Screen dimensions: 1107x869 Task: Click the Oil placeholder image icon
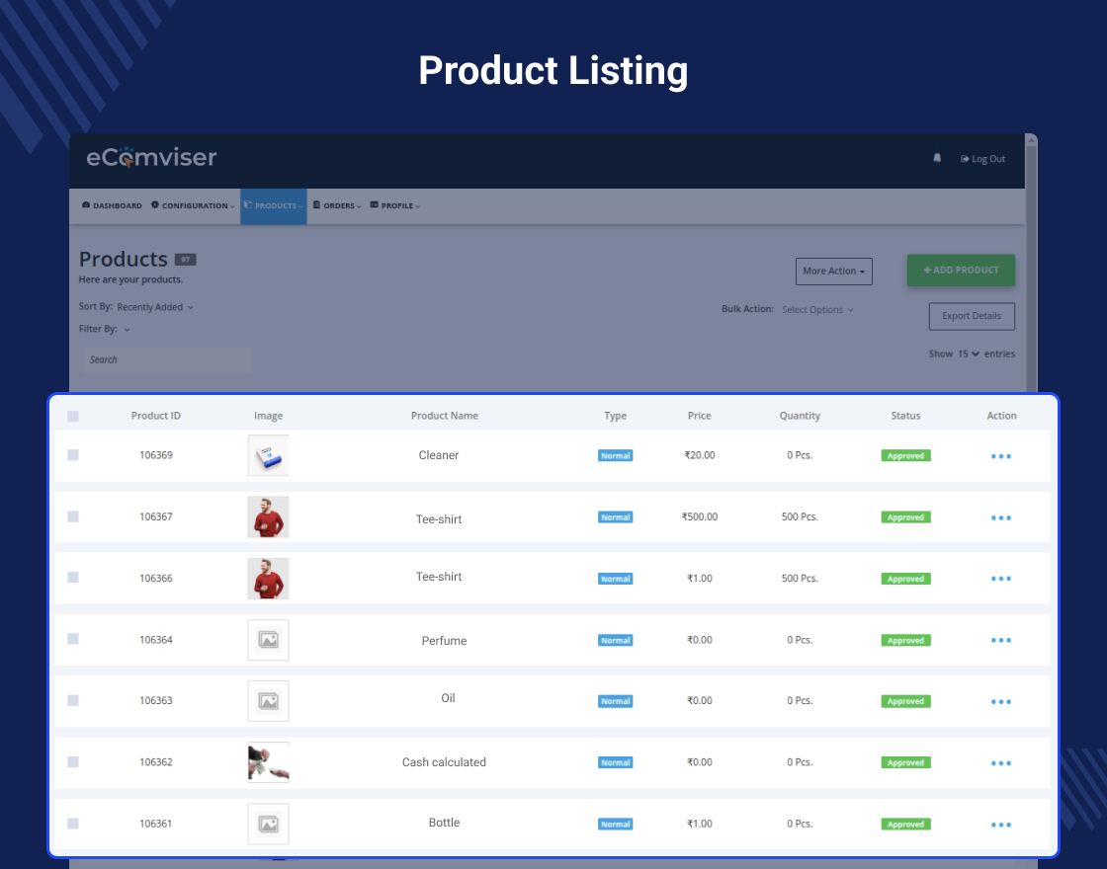(x=268, y=701)
